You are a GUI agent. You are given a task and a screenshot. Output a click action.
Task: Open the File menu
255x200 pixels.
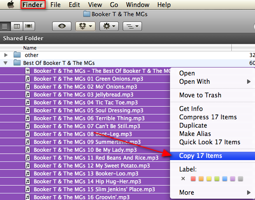coord(55,5)
